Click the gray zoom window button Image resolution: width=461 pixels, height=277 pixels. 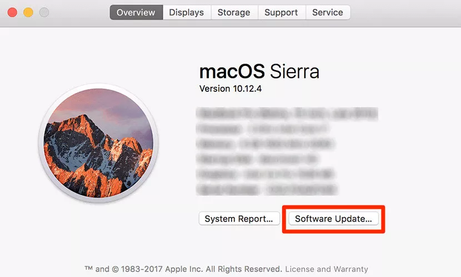[44, 12]
